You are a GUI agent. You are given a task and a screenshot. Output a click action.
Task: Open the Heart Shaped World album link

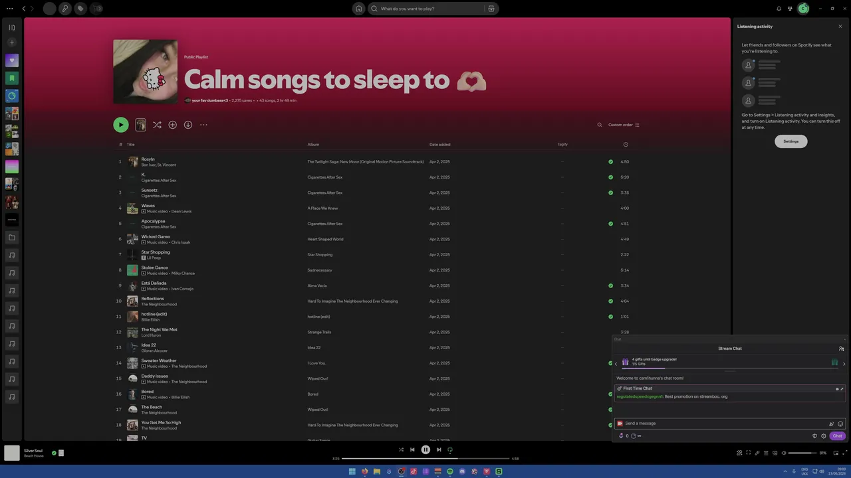point(325,239)
